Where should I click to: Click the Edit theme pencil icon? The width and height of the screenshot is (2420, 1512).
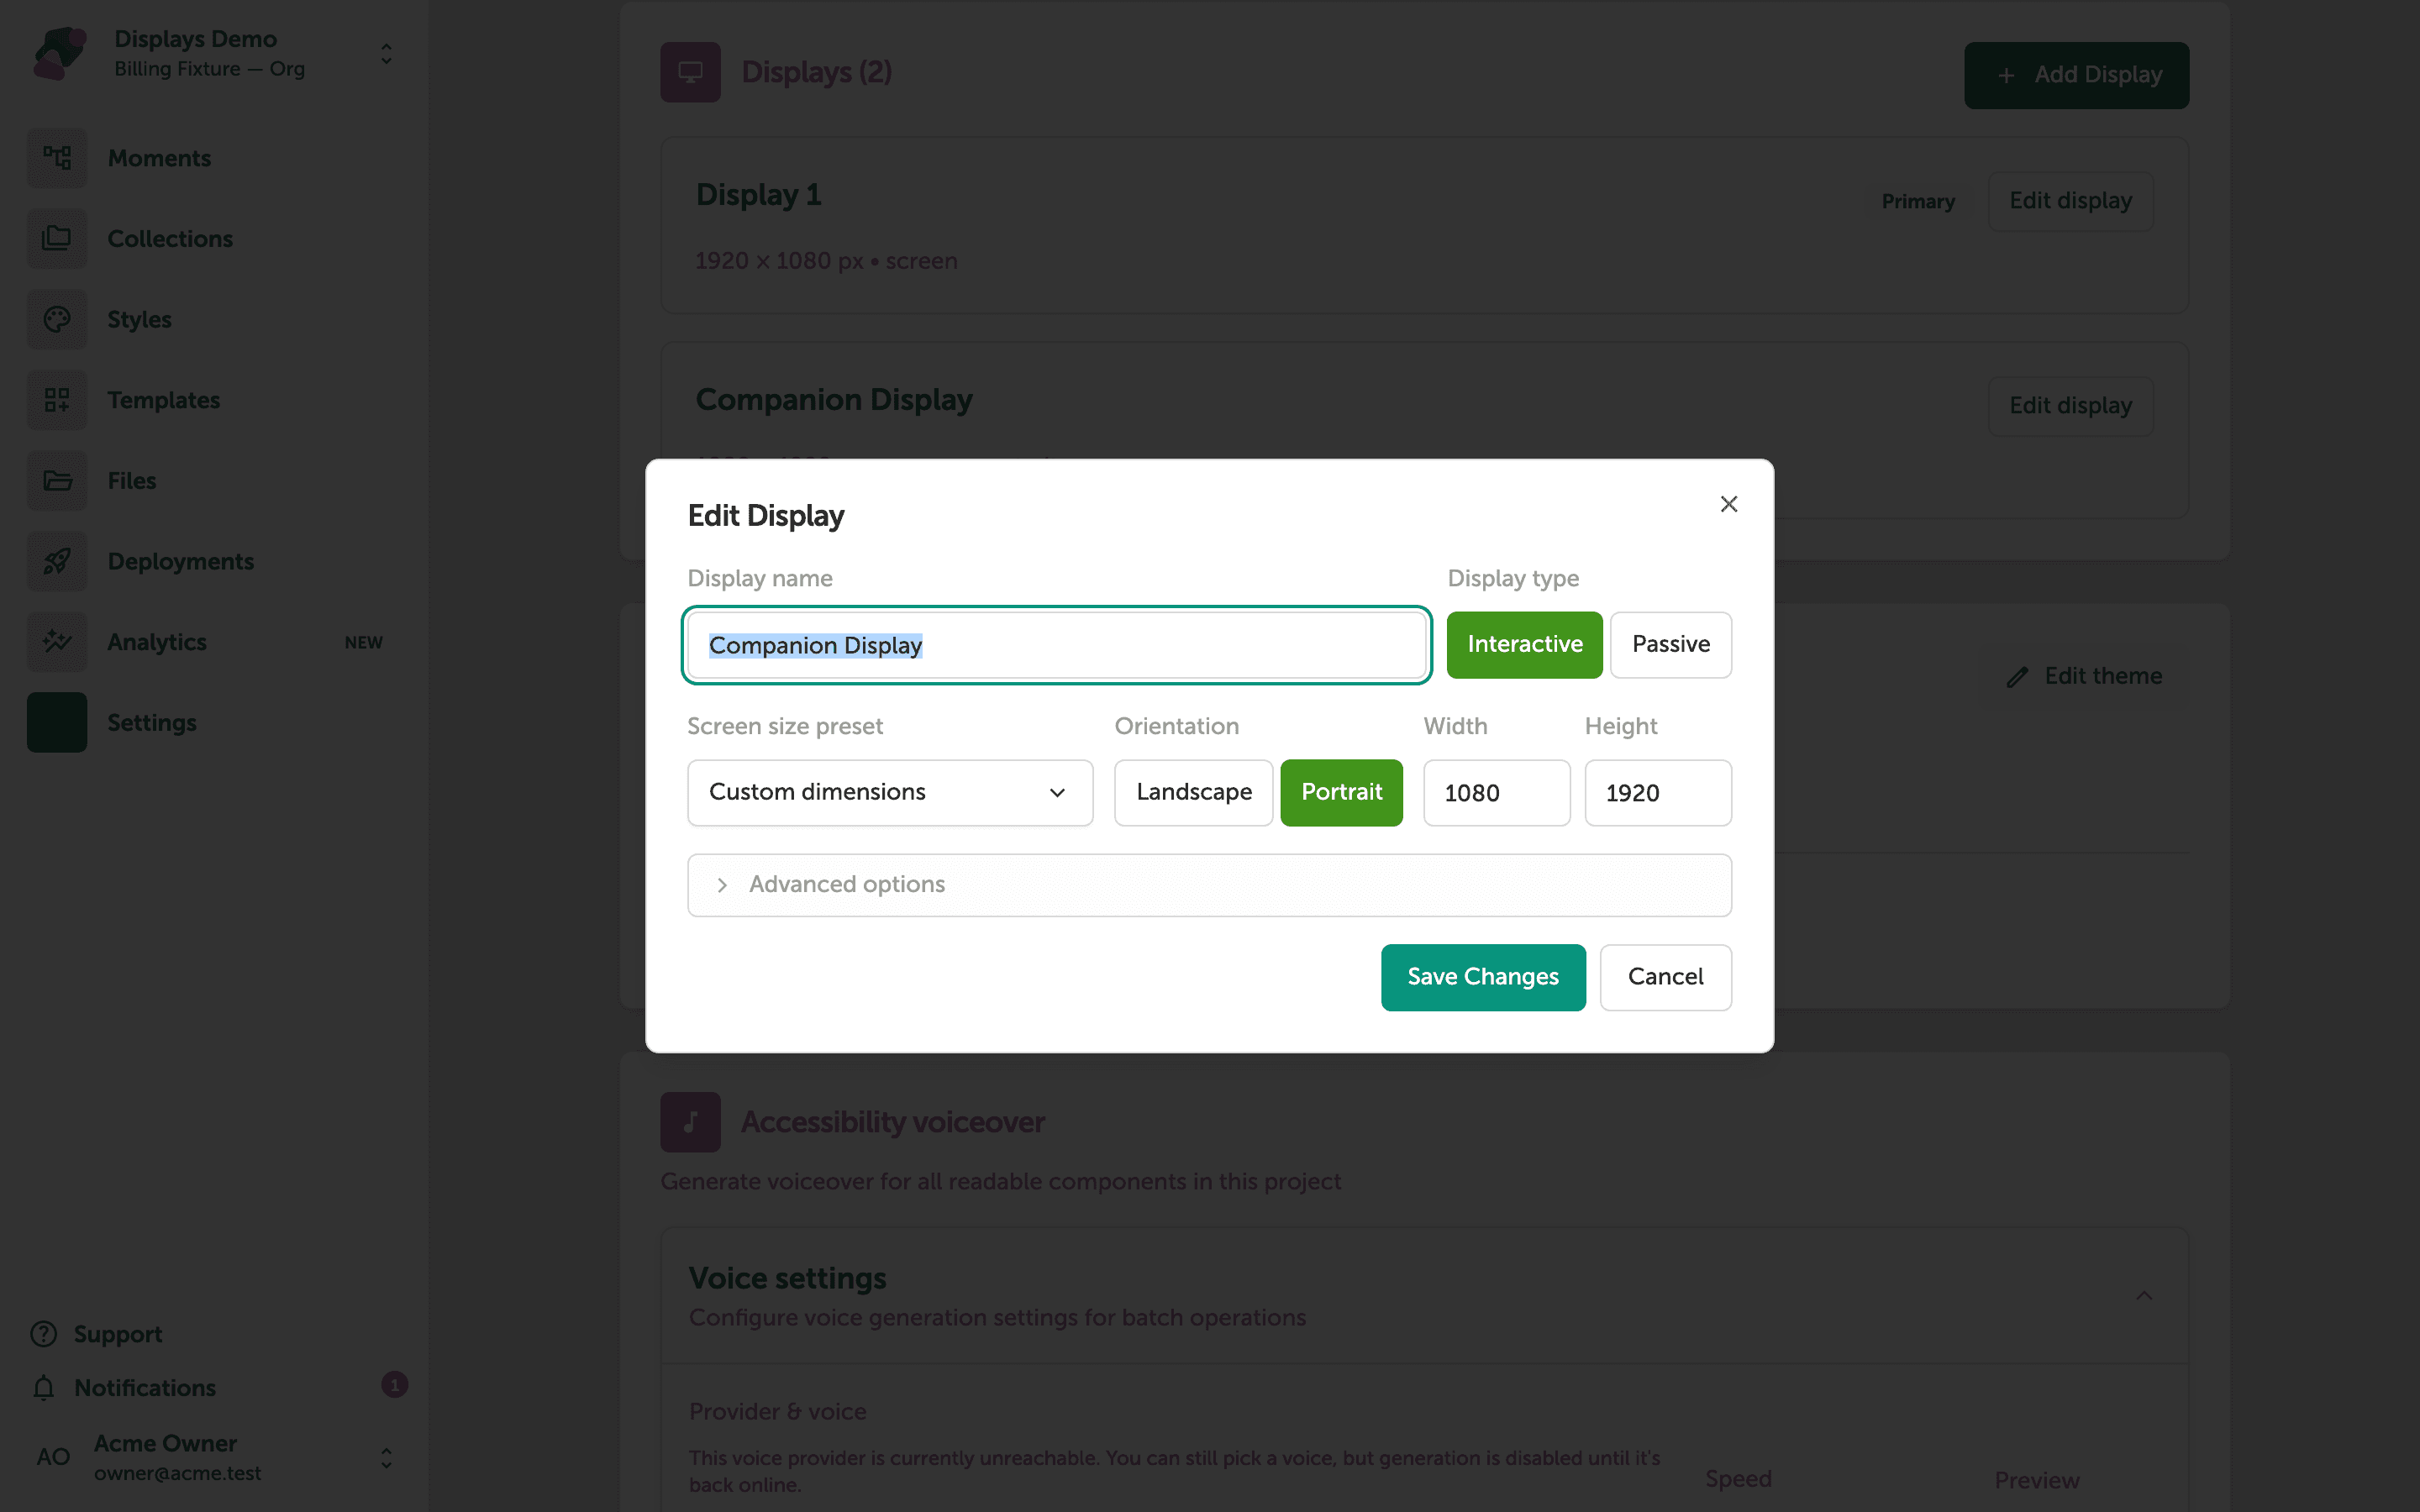2017,677
